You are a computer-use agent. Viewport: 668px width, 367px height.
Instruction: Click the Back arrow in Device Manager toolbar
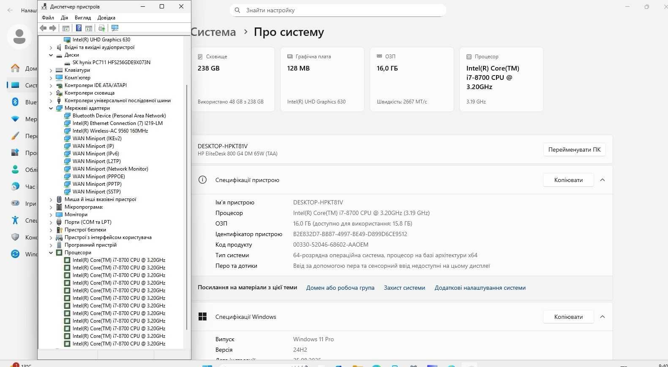(43, 28)
